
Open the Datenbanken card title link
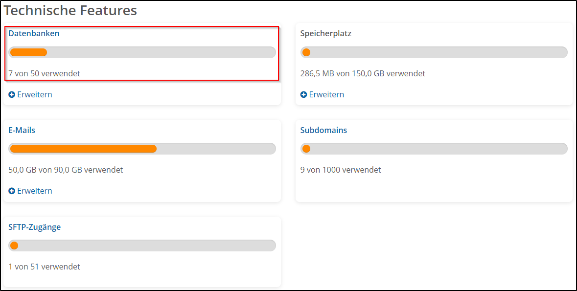[34, 33]
